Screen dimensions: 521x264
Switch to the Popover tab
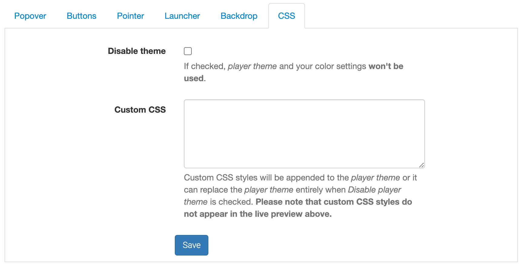pos(30,16)
